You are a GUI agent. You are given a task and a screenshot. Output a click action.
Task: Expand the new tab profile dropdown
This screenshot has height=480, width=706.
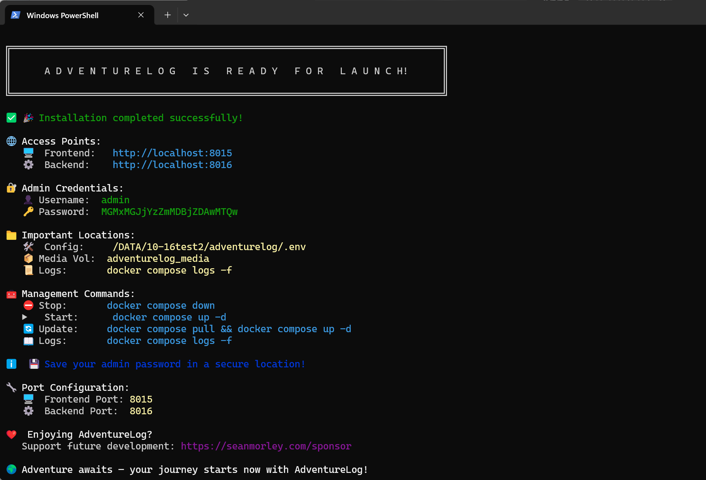pos(186,15)
